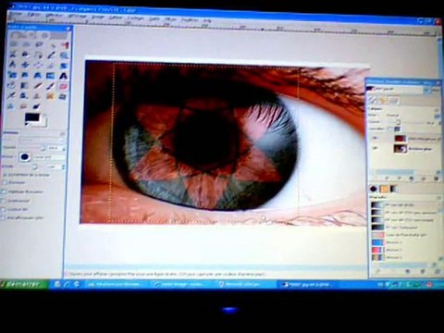Screen dimensions: 444x333
Task: Toggle the Incrémentiel checkbox
Action: tap(4, 201)
